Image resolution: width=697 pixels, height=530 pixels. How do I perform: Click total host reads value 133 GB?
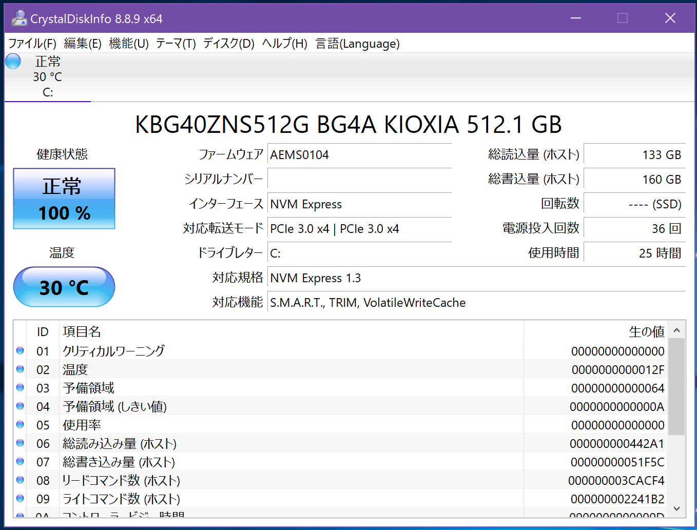[x=635, y=155]
